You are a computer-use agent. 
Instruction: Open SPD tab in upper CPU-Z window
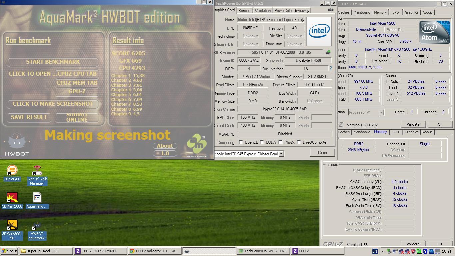[x=395, y=12]
